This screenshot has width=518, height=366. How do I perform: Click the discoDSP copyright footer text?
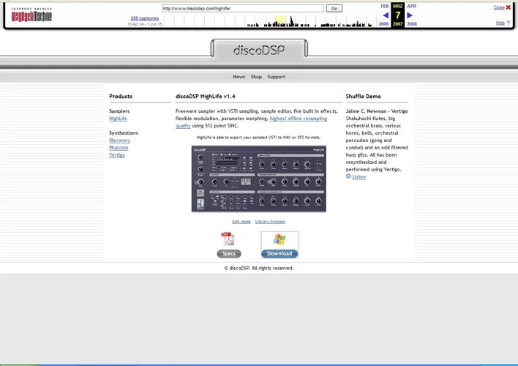(x=259, y=268)
